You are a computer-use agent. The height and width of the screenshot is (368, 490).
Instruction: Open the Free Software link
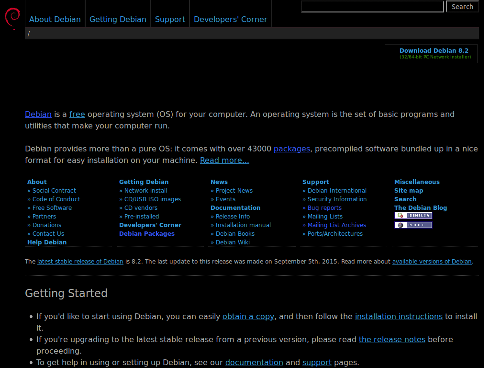[52, 208]
